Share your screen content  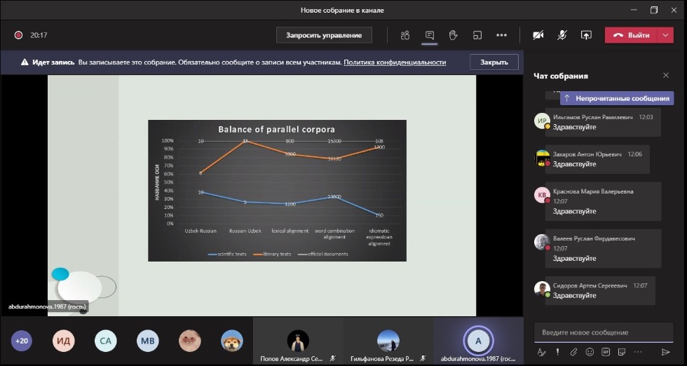pyautogui.click(x=586, y=35)
